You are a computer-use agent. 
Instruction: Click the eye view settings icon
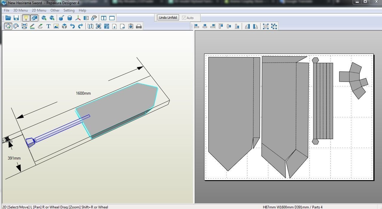point(94,18)
